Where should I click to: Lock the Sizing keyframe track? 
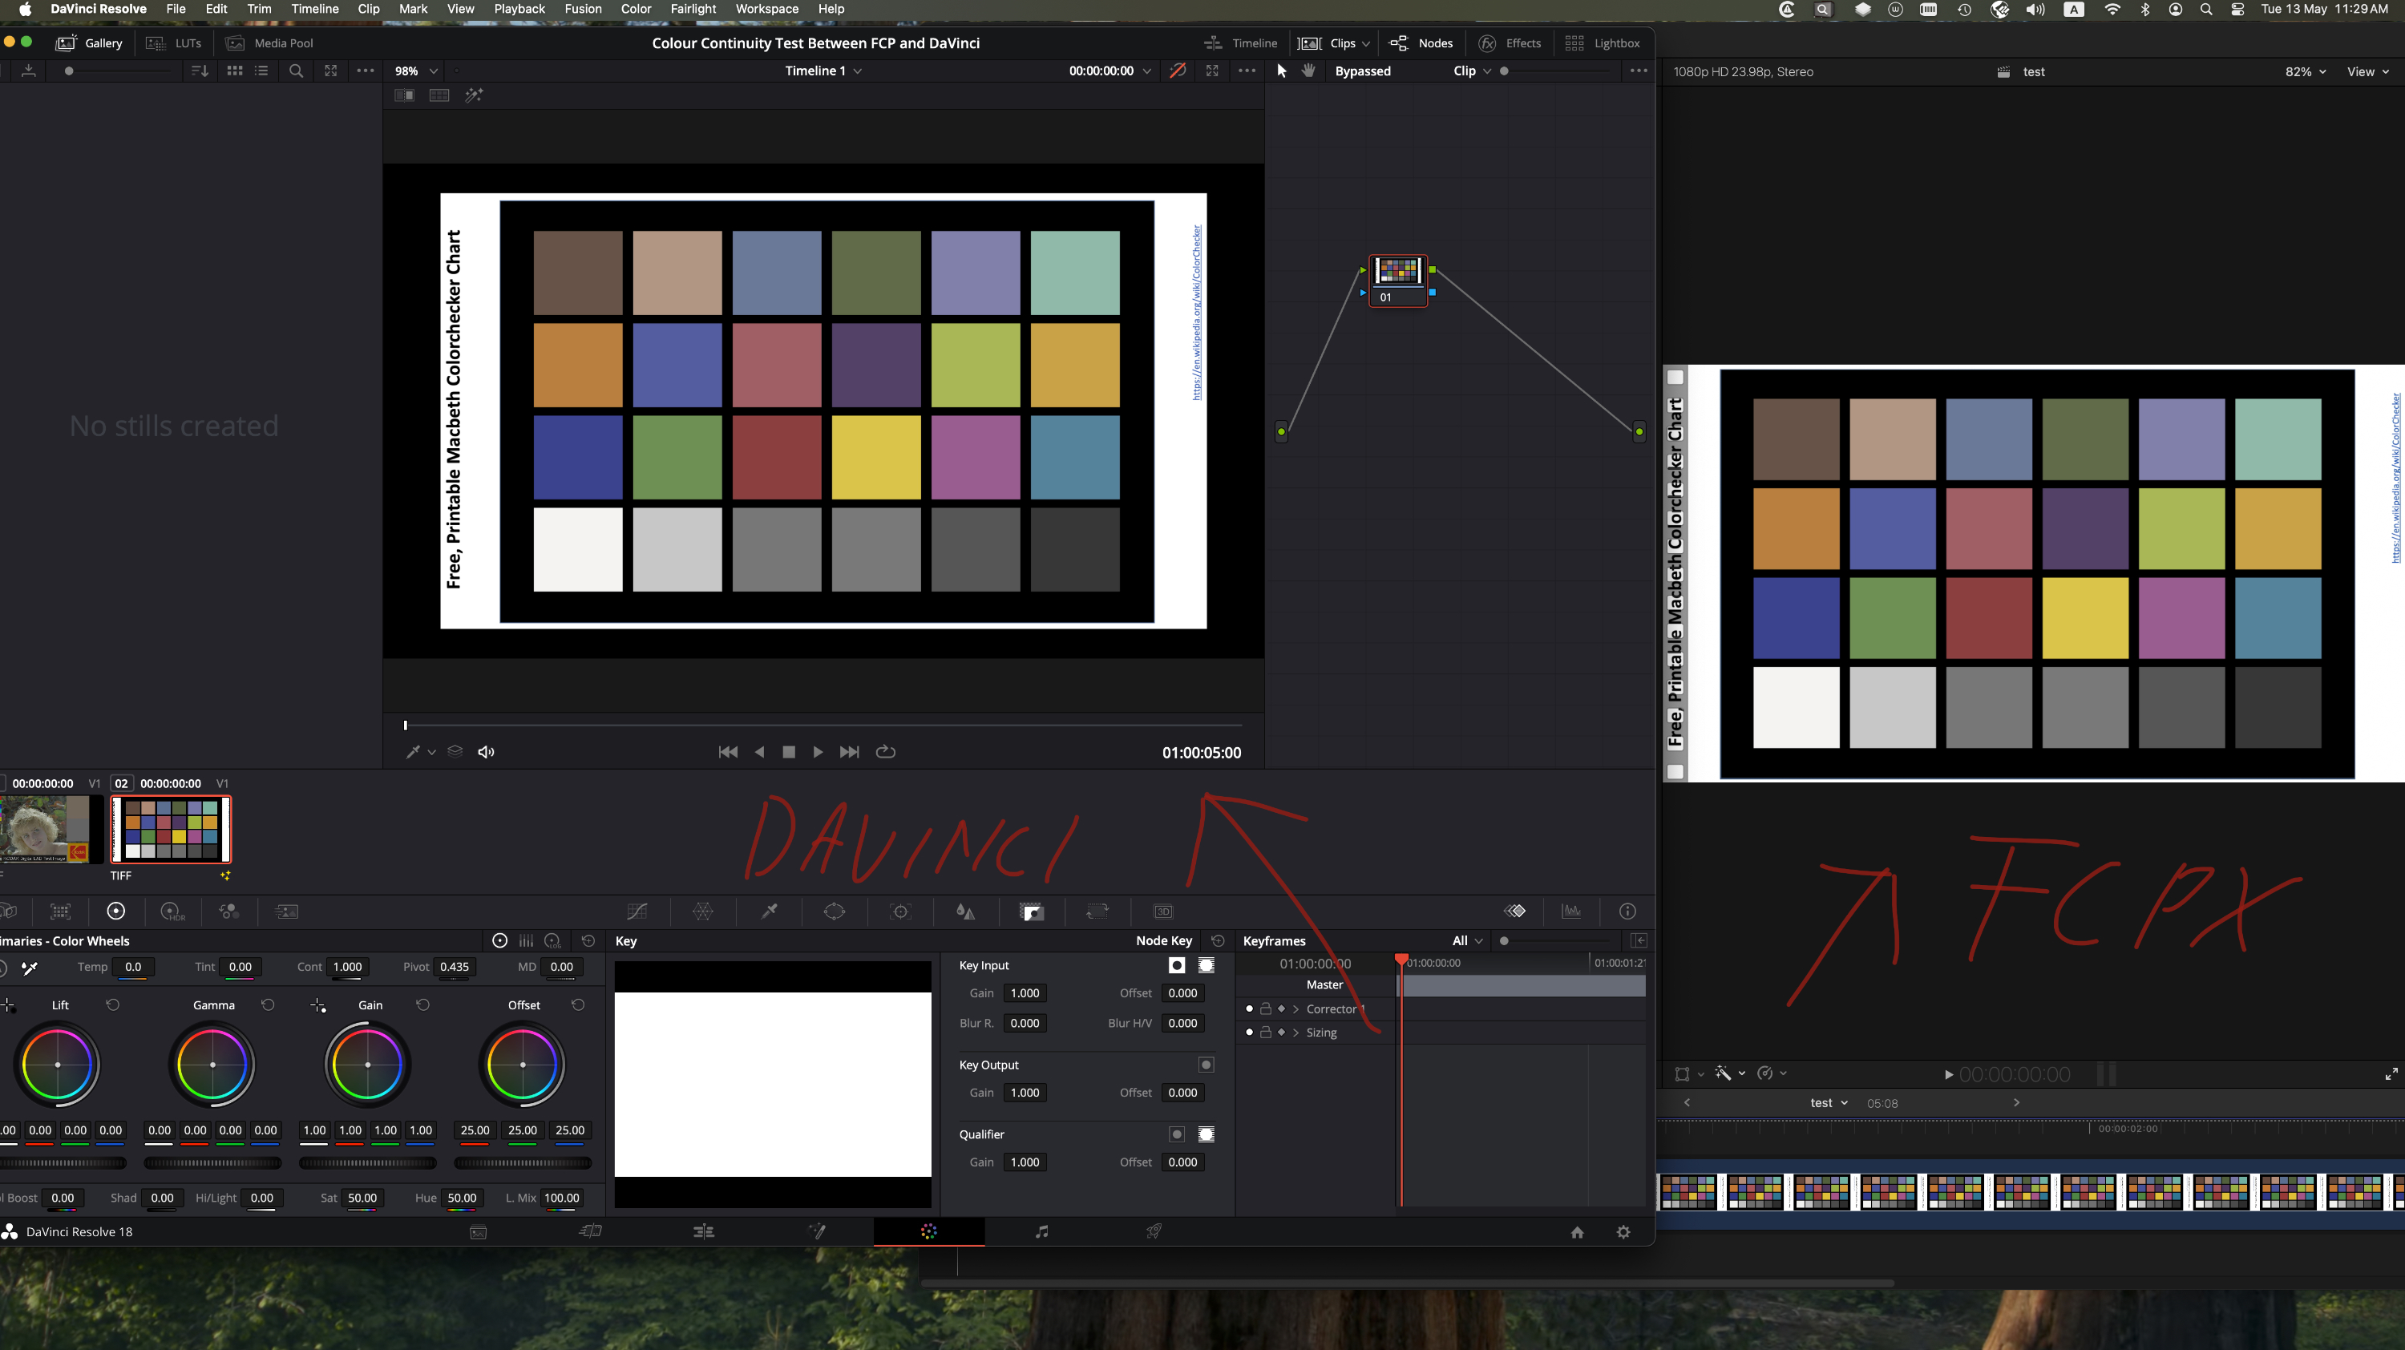(1266, 1032)
